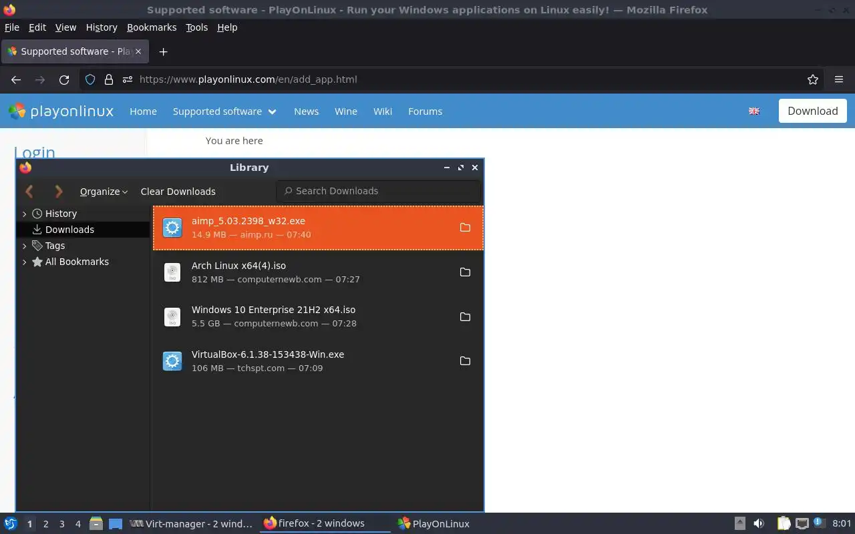Viewport: 855px width, 534px height.
Task: Click the Arch Linux iso file icon
Action: point(172,272)
